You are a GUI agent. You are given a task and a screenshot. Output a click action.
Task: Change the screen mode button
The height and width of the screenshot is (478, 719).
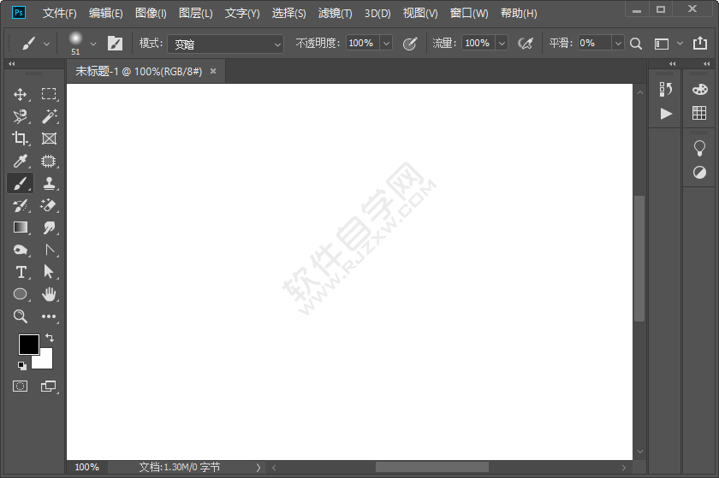coord(48,387)
